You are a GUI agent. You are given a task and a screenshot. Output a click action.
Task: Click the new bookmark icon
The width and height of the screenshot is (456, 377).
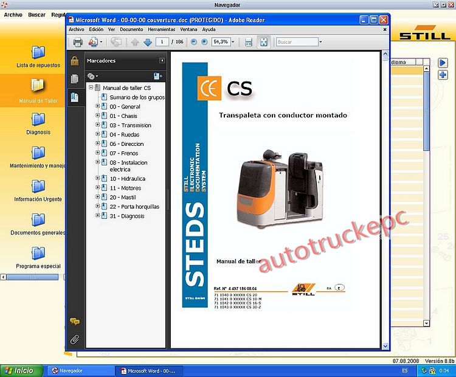(157, 76)
